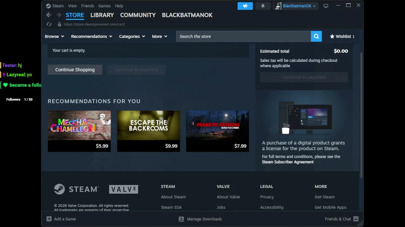This screenshot has height=227, width=405.
Task: Open the Friends menu
Action: (87, 6)
